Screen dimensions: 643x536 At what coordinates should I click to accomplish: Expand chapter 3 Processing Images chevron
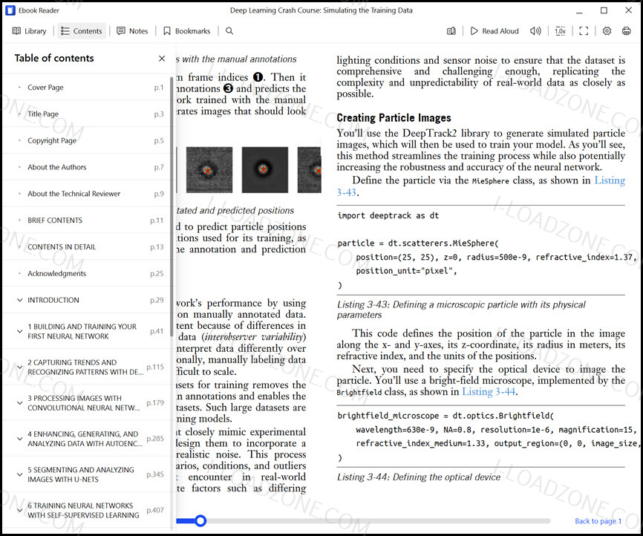19,402
